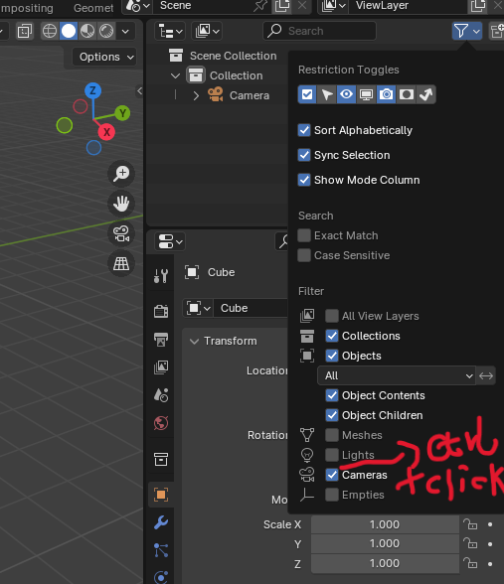Enable All View Layers filter
This screenshot has width=504, height=584.
coord(332,316)
